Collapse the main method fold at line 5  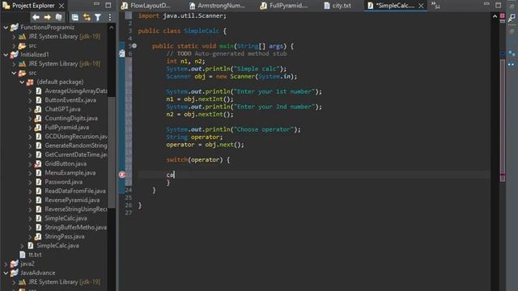tap(134, 45)
